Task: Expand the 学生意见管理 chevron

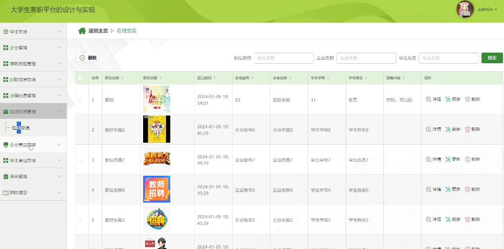Action: [59, 160]
